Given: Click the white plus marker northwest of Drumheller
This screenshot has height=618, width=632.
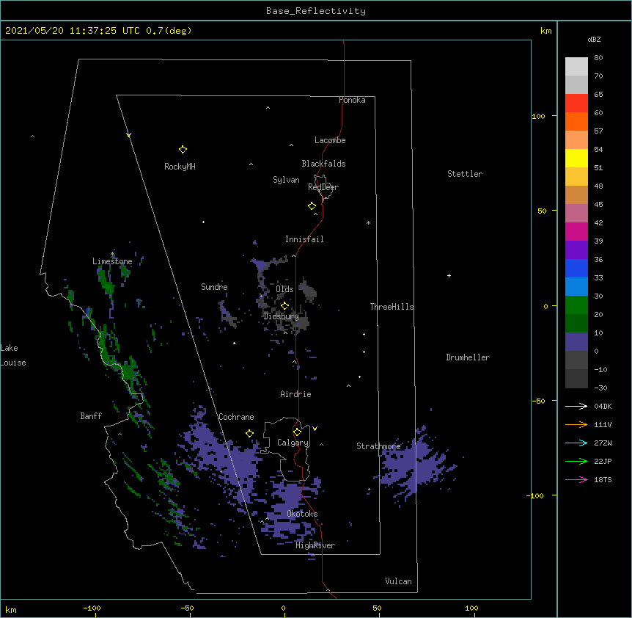Looking at the screenshot, I should (x=449, y=276).
